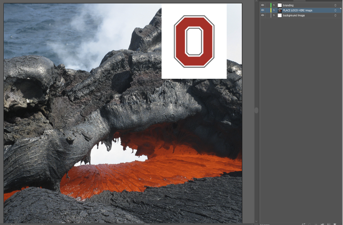Expand the PLACE LOGO HERE Image layer
Viewport: 343px width, 225px height.
pos(274,10)
